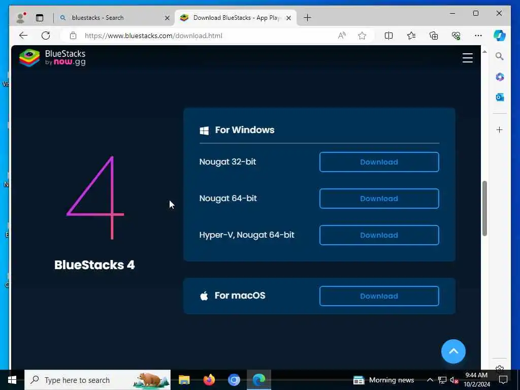Viewport: 520px width, 390px height.
Task: Open Browser essentials heart icon
Action: pyautogui.click(x=456, y=36)
